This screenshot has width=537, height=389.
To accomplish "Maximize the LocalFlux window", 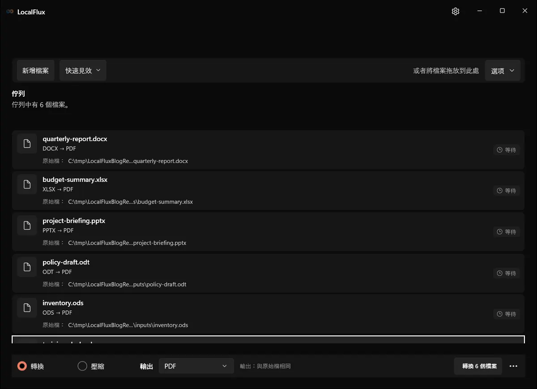I will tap(502, 11).
